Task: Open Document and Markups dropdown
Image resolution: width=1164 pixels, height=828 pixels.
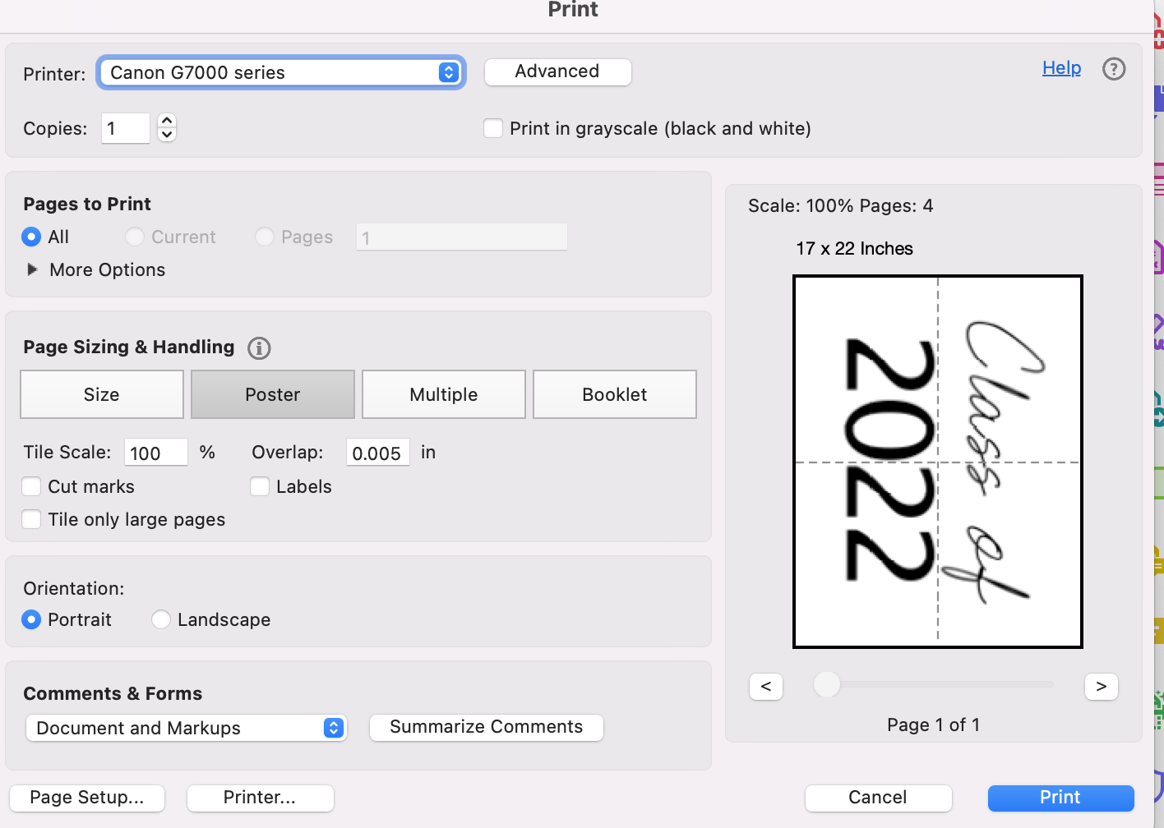Action: [186, 728]
